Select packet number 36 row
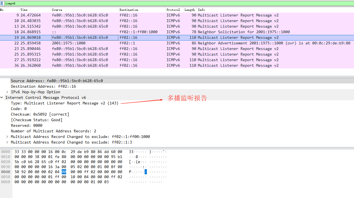Screen dimensions: 354x198 coord(177,65)
